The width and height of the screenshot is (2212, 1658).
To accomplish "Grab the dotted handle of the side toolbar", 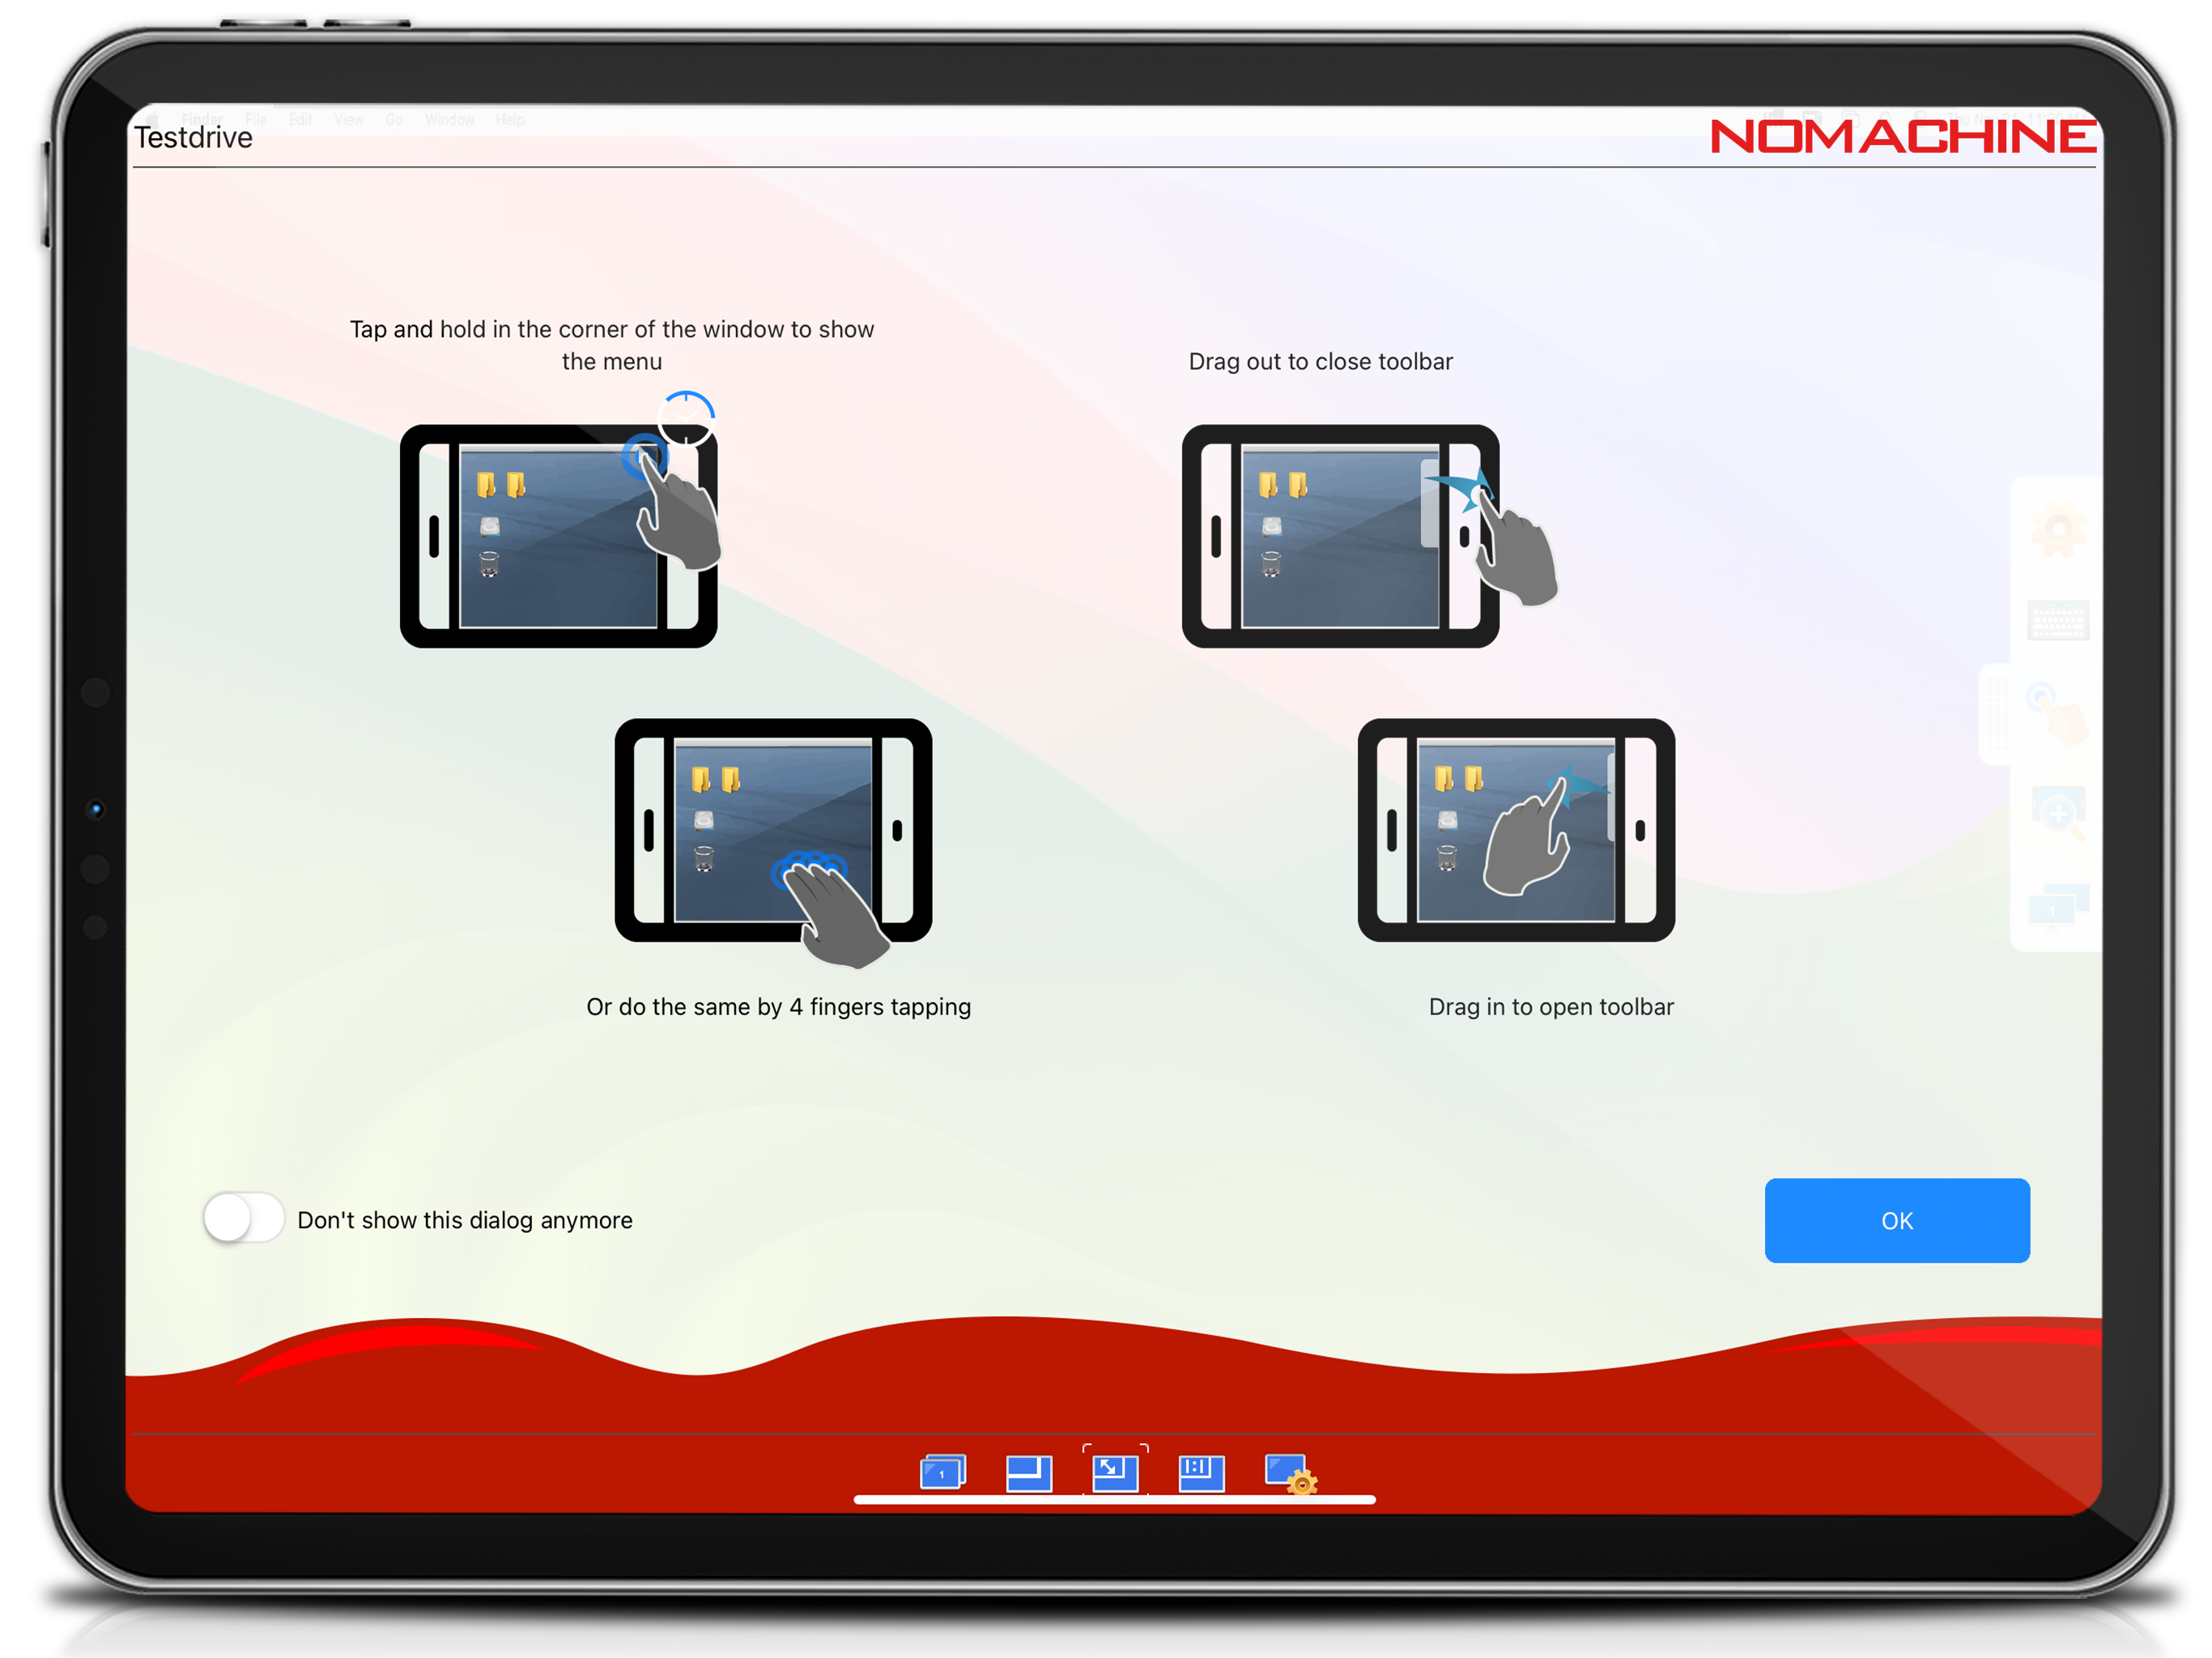I will (x=1997, y=714).
